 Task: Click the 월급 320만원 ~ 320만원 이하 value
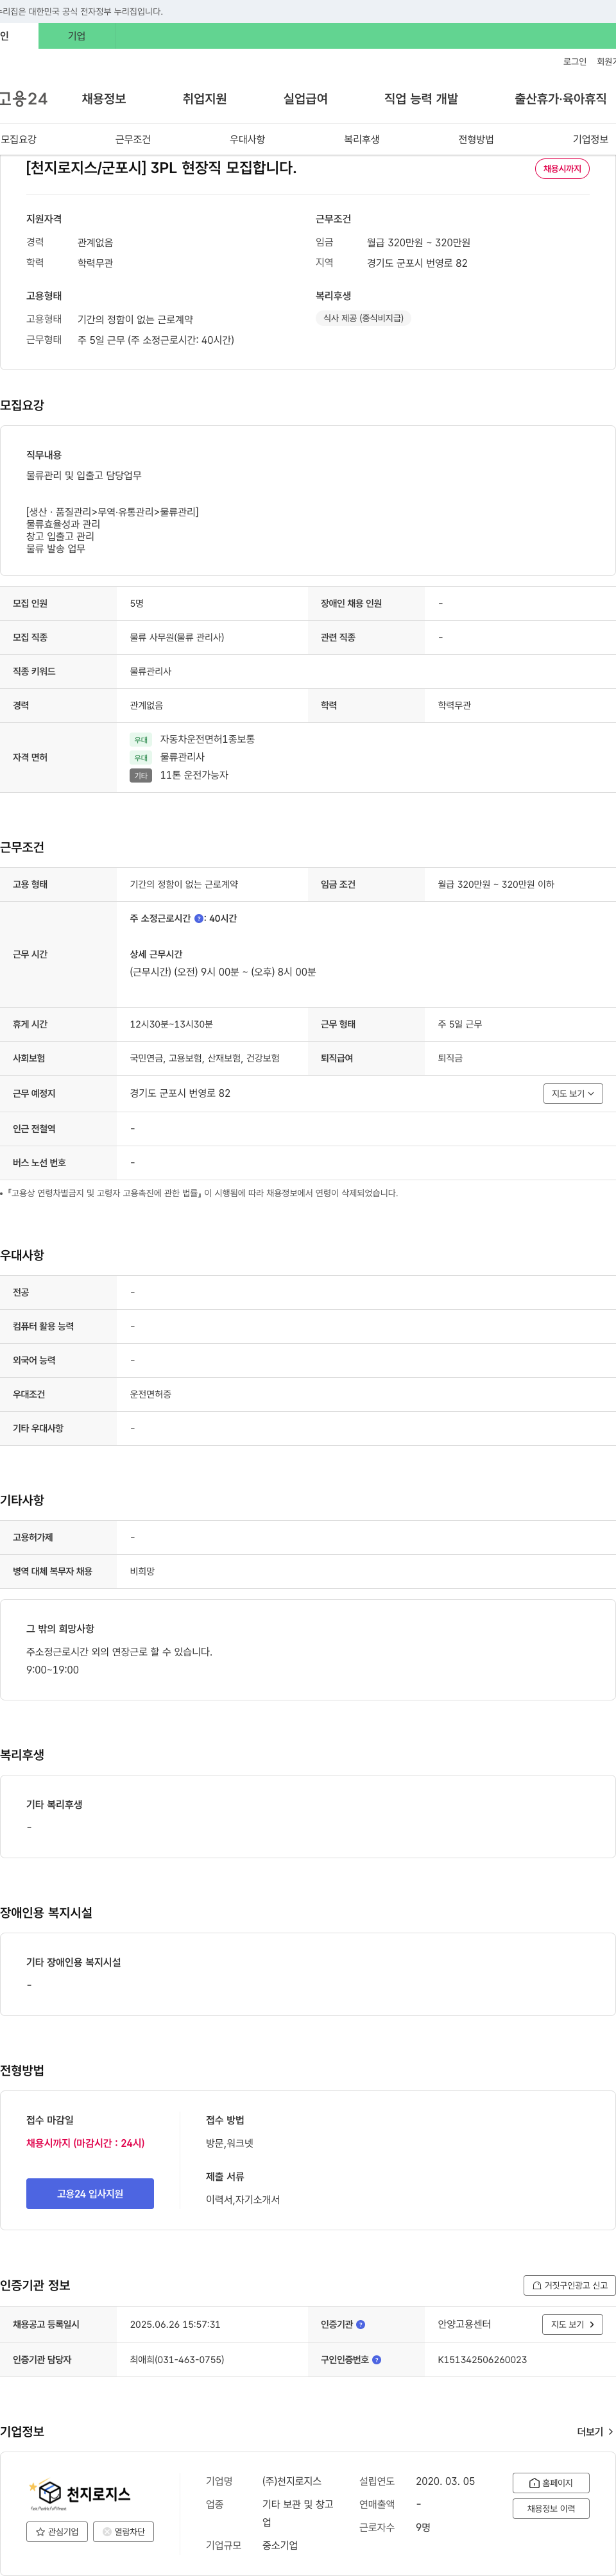pos(496,884)
